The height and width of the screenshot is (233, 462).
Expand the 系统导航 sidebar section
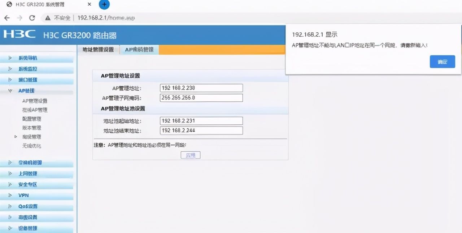pyautogui.click(x=28, y=58)
